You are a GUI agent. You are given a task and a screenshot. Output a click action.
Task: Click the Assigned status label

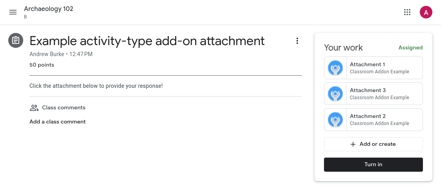click(x=410, y=48)
